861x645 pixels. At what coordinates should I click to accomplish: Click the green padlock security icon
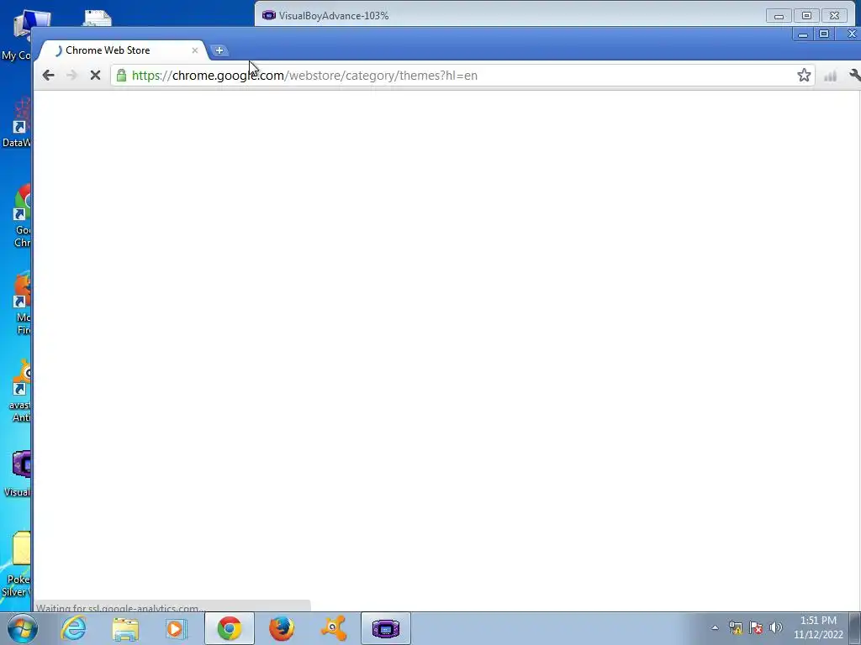tap(121, 75)
